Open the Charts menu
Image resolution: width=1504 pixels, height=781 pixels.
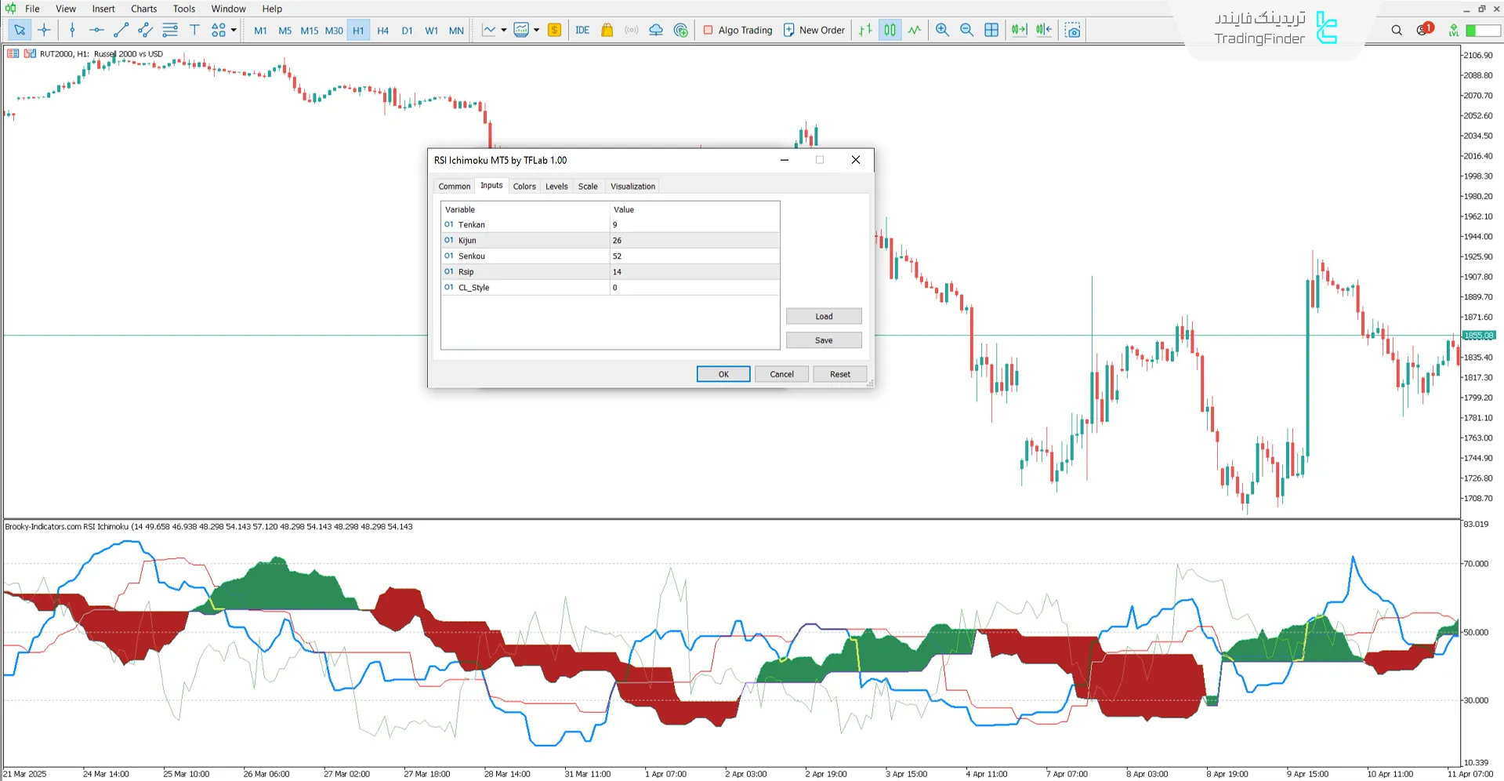click(143, 9)
